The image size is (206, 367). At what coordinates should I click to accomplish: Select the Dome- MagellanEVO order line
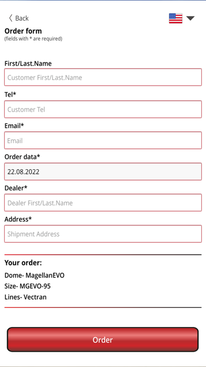pos(35,275)
